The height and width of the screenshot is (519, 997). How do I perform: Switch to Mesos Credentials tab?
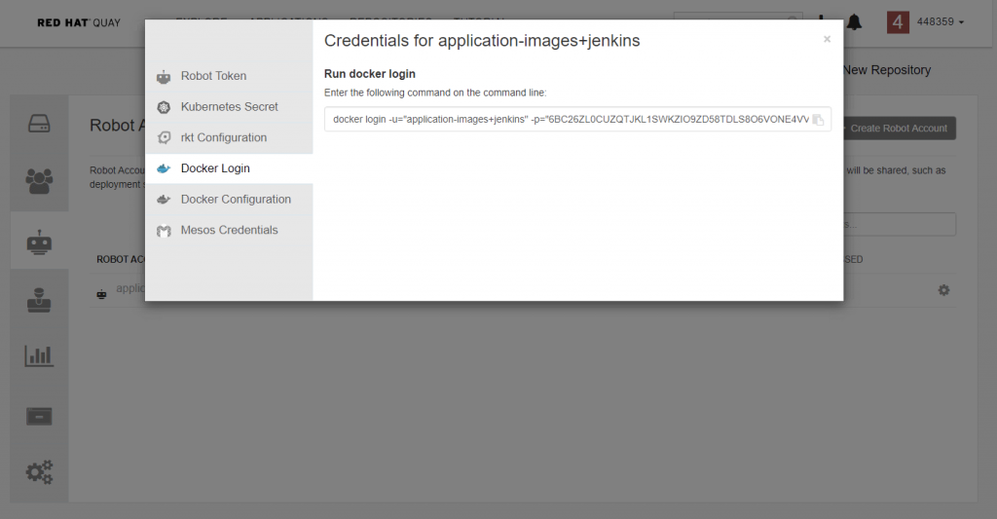pyautogui.click(x=229, y=230)
